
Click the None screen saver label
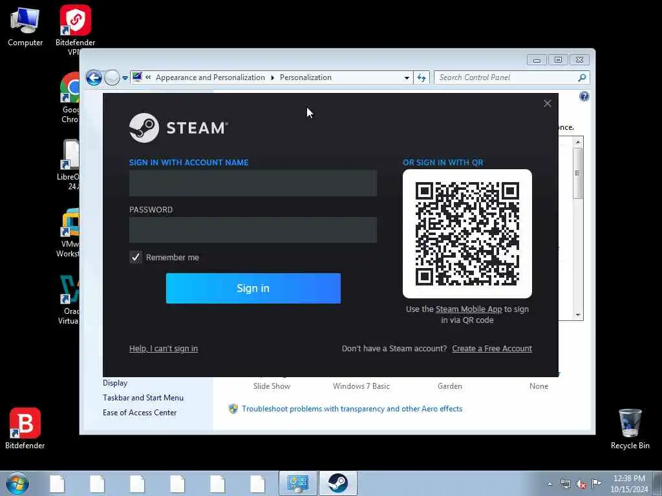pos(539,386)
